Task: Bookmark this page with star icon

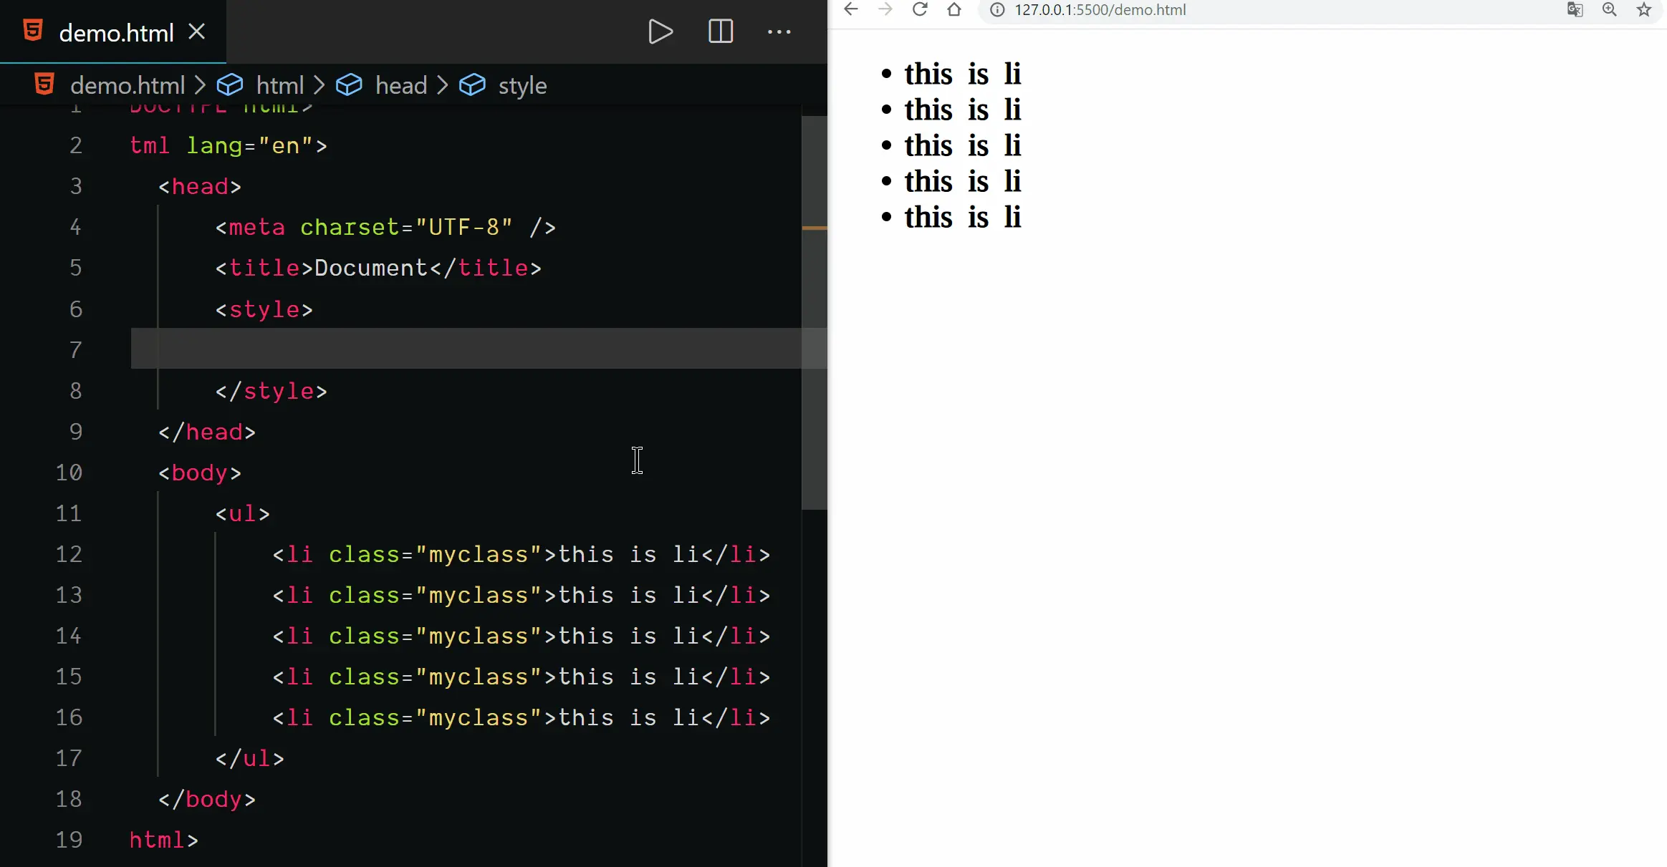Action: pyautogui.click(x=1644, y=9)
